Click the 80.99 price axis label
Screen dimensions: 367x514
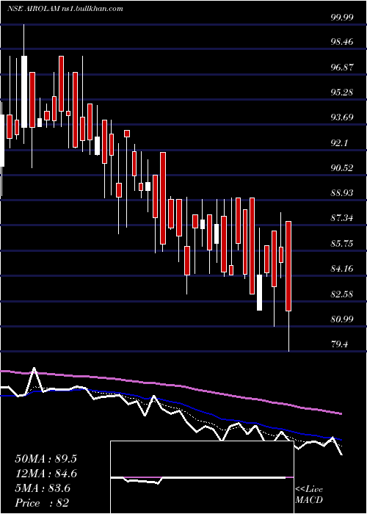tap(342, 319)
